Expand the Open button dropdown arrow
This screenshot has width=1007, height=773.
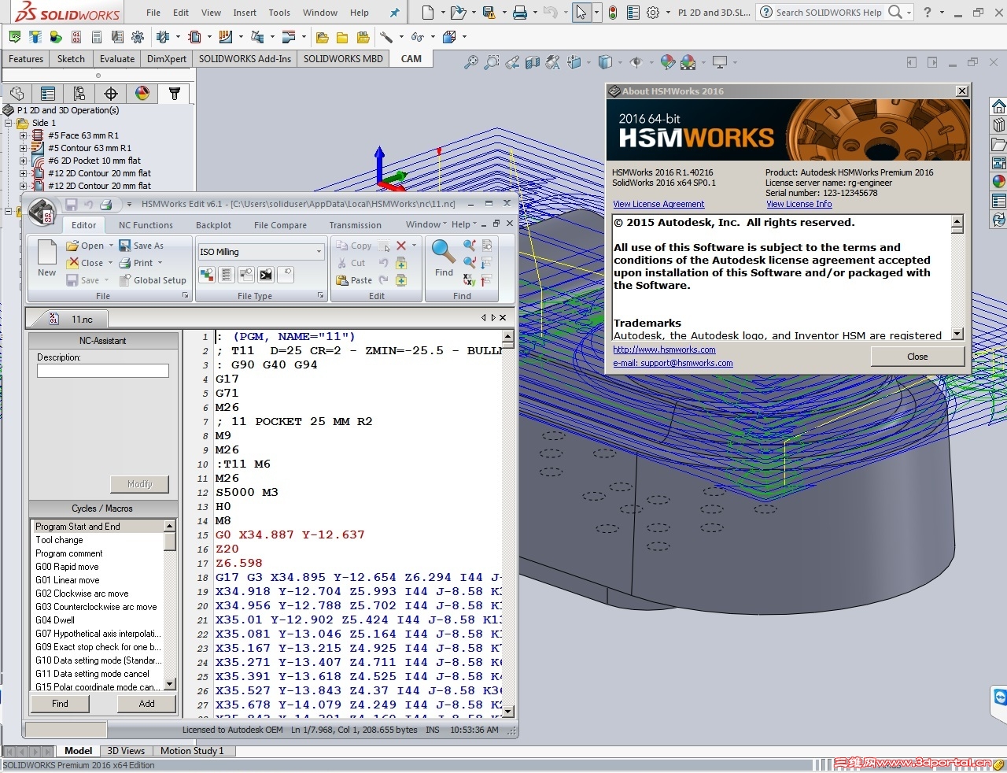(110, 246)
